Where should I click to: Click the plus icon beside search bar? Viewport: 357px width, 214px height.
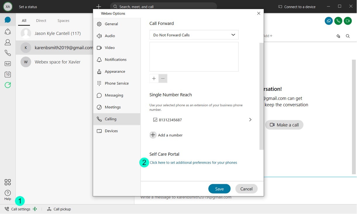pos(99,6)
